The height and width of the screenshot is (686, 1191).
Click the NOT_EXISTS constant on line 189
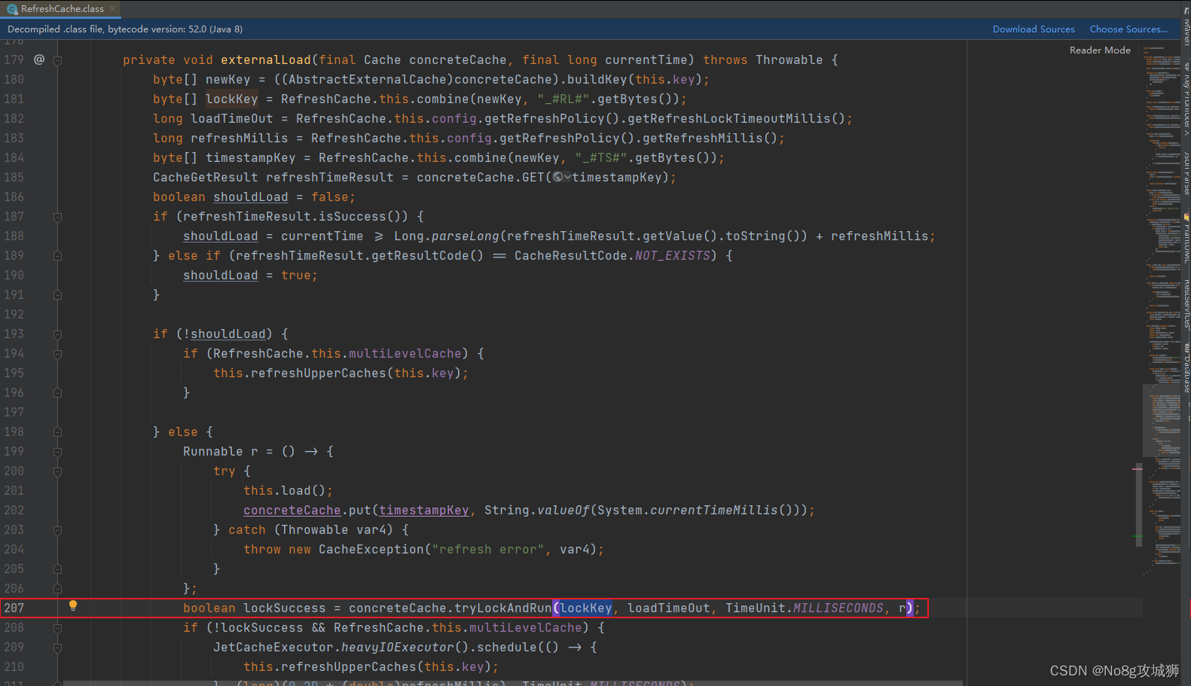click(x=673, y=255)
